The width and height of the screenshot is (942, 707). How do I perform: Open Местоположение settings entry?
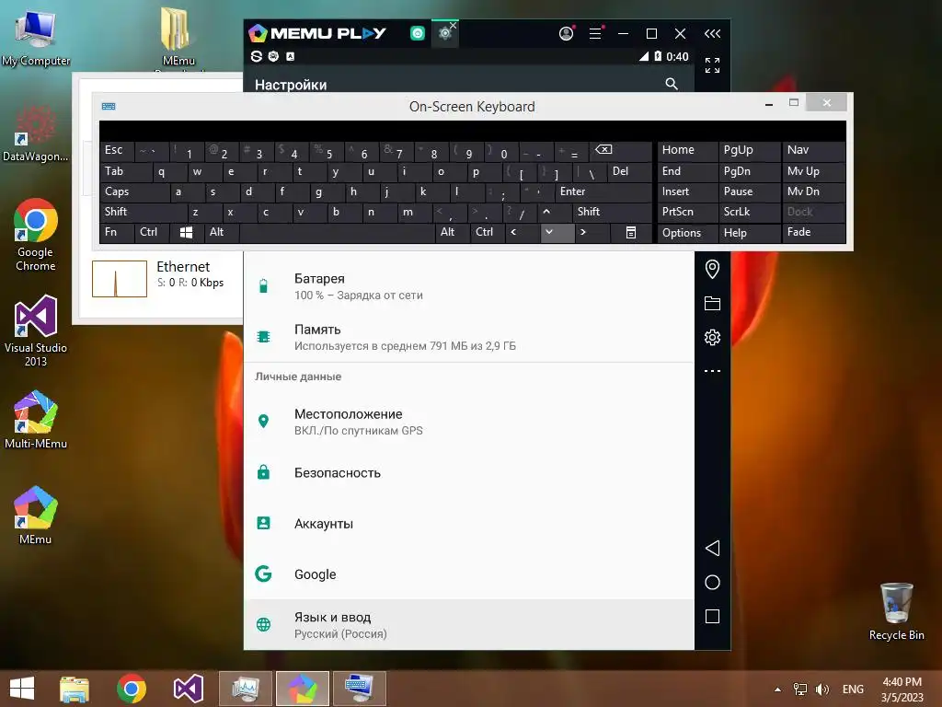coord(468,422)
